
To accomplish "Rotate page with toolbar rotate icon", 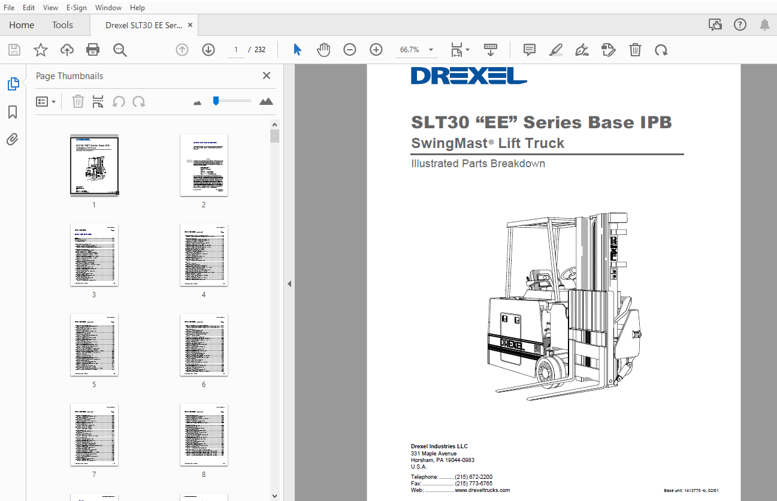I will [x=661, y=50].
